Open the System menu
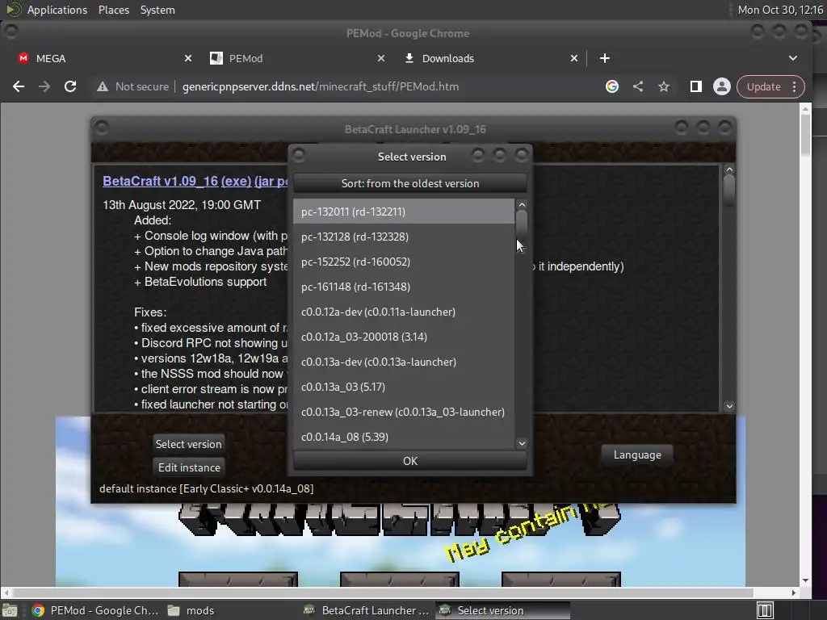Screen dimensions: 827x620 (x=157, y=10)
